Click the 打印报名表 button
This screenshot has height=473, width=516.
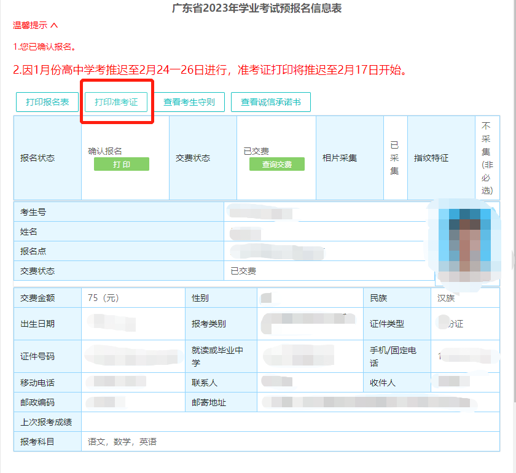(47, 102)
